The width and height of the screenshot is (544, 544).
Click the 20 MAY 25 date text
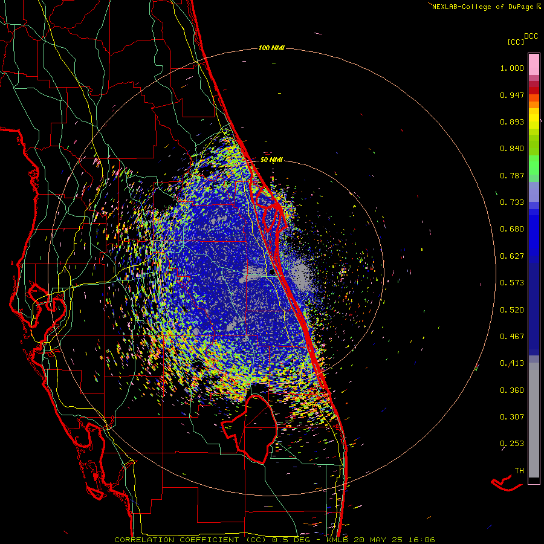point(378,540)
